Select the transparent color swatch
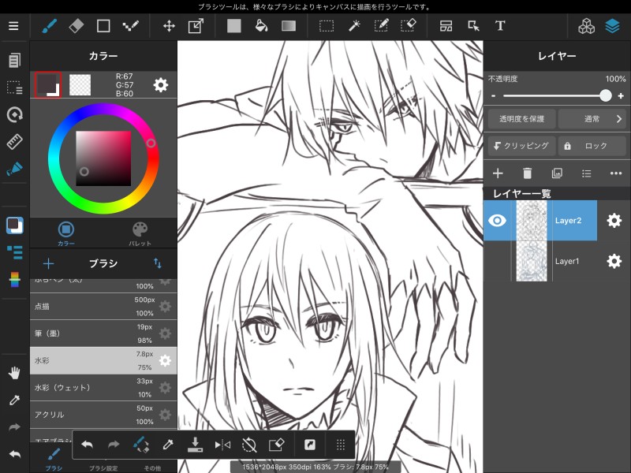This screenshot has width=631, height=473. point(80,85)
